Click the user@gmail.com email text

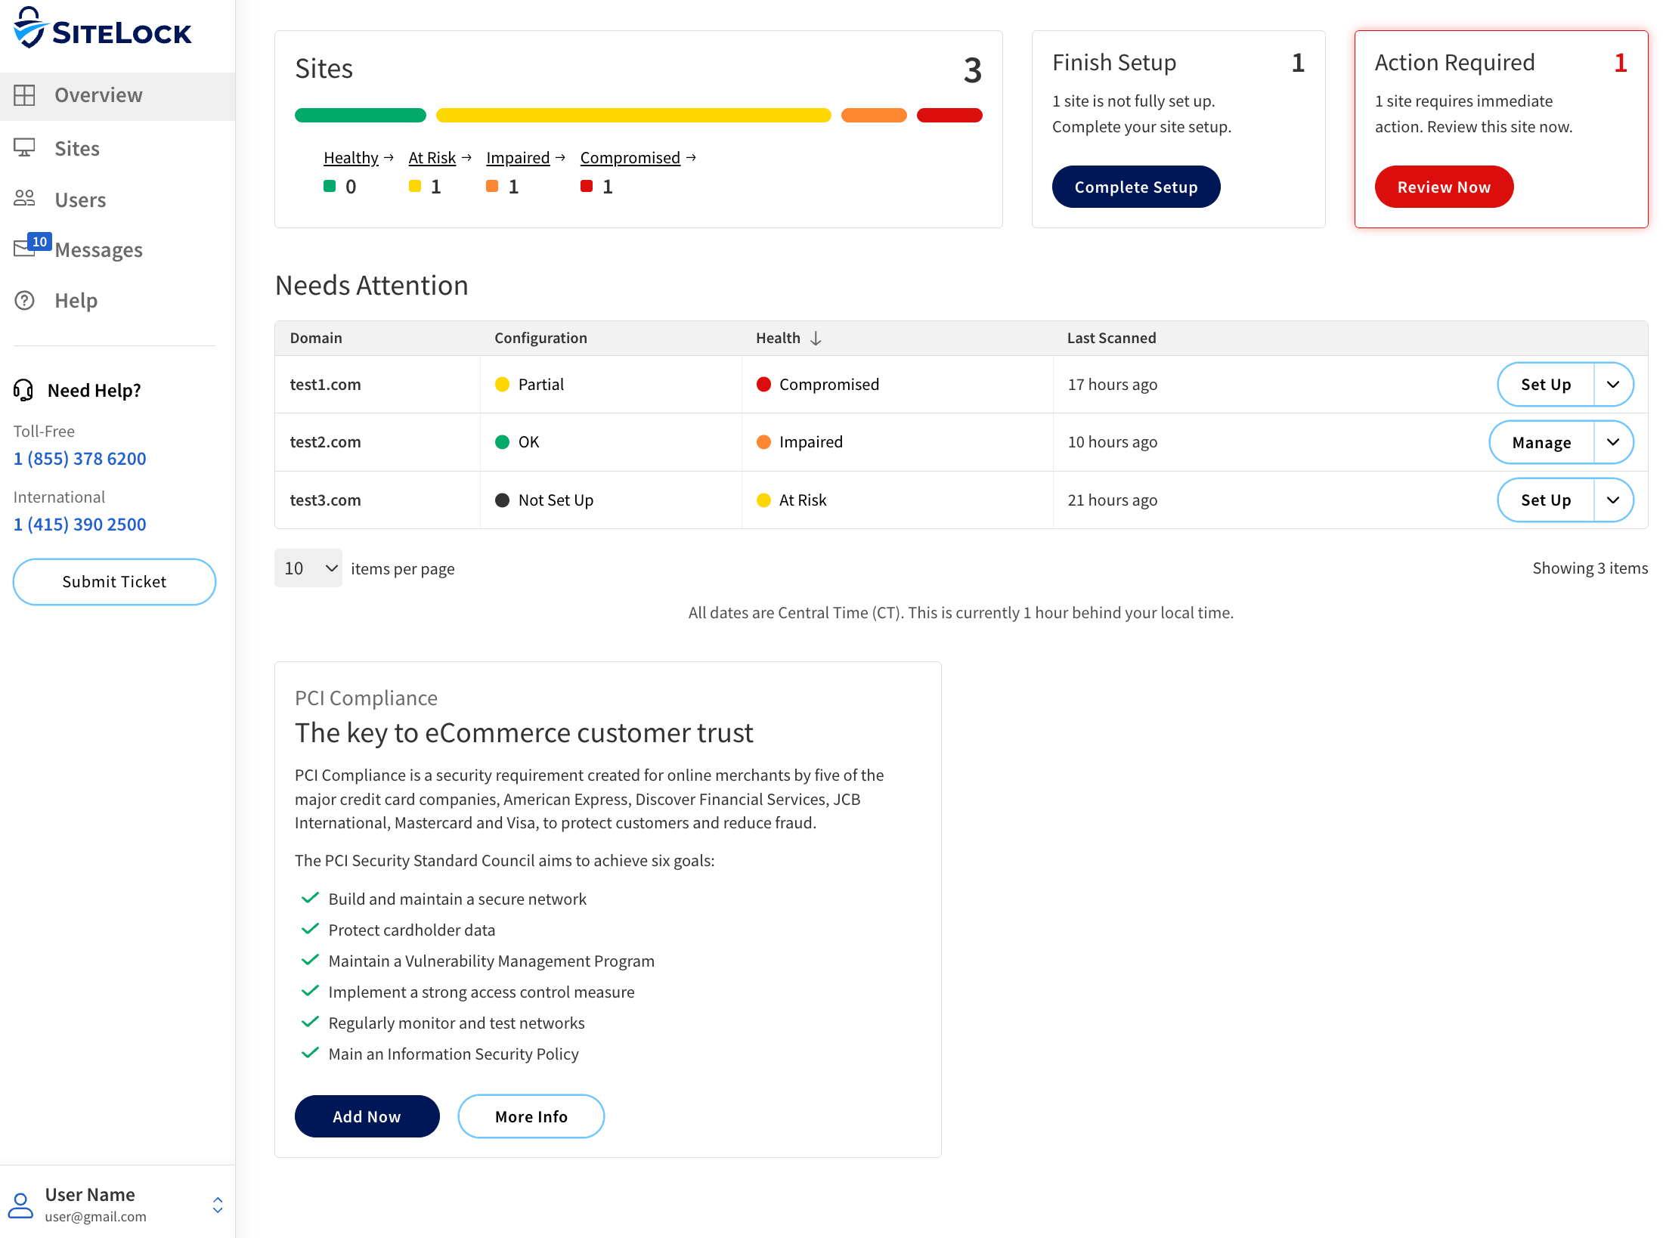click(95, 1217)
